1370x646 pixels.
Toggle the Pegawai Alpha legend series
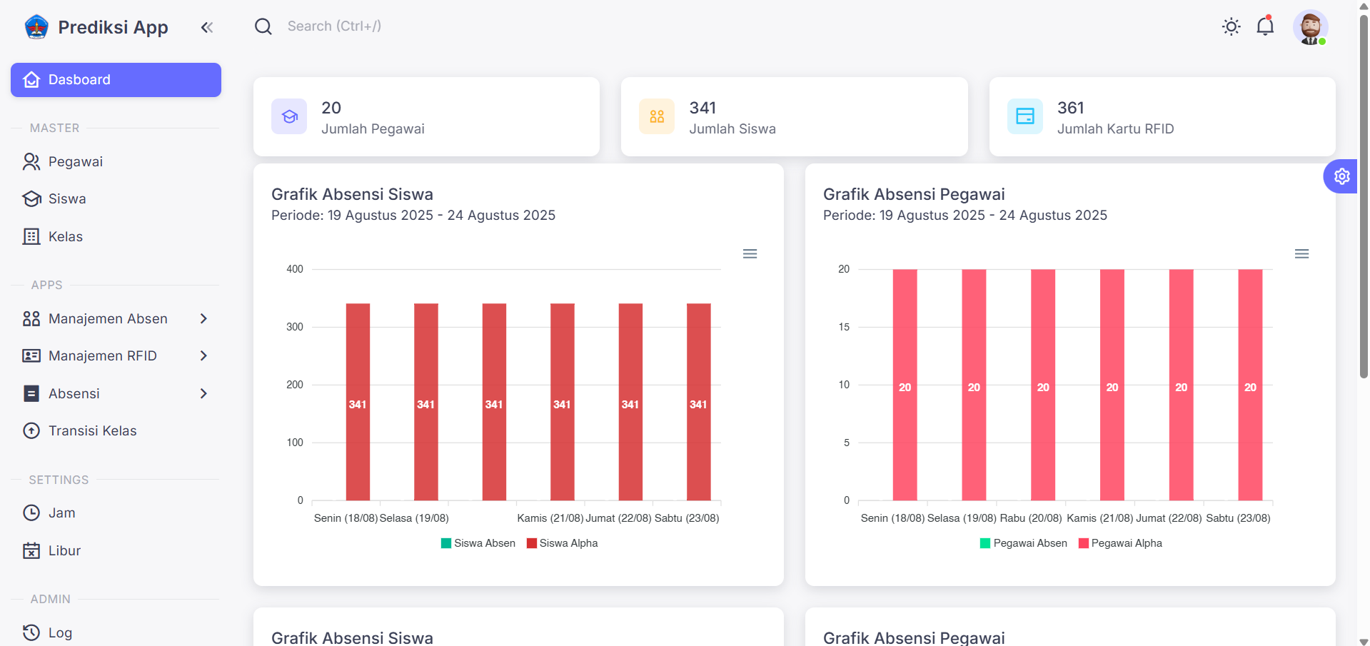[1120, 544]
